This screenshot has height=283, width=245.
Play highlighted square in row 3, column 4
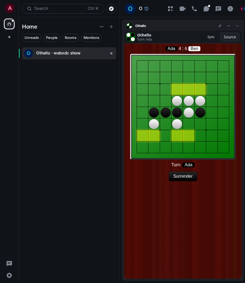(x=177, y=89)
